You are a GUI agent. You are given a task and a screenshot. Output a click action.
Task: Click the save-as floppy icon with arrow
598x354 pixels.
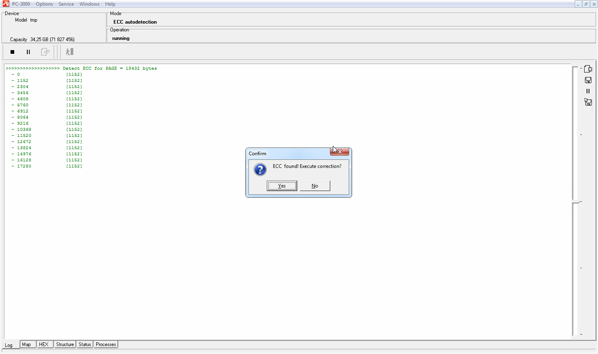click(588, 102)
